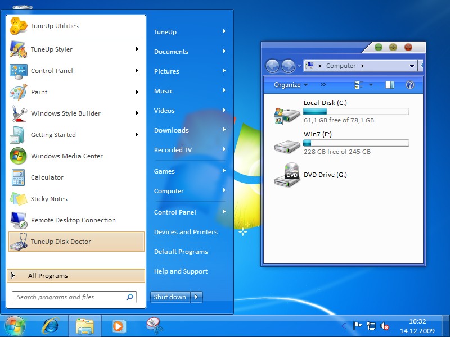Click the muted volume tray icon
Screen dimensions: 450x337
click(x=385, y=326)
